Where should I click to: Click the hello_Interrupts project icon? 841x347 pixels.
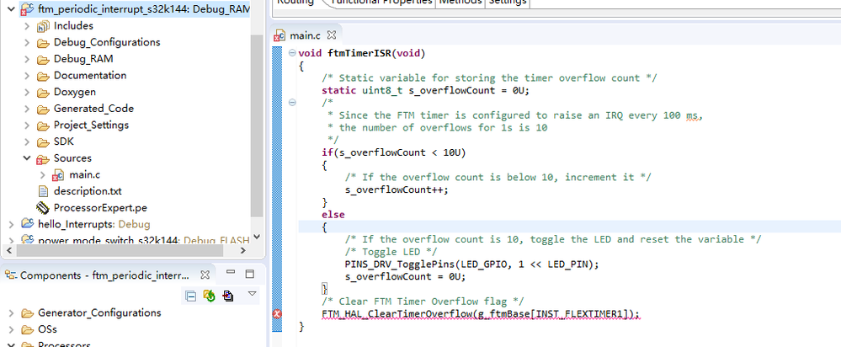point(27,224)
